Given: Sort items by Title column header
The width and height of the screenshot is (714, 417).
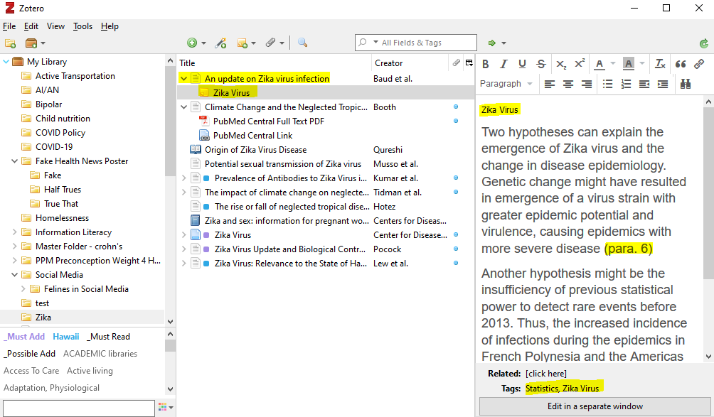Looking at the screenshot, I should coord(274,63).
